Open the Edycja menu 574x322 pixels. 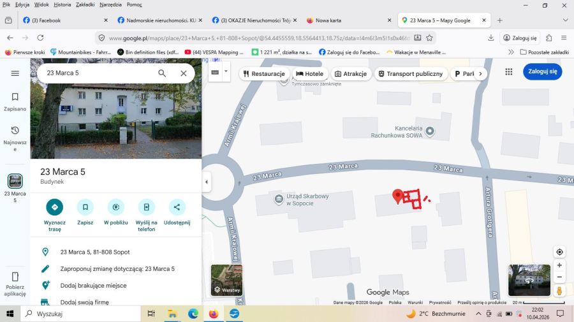coord(22,4)
